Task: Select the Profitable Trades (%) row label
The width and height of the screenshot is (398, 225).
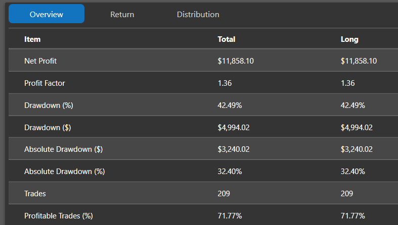Action: pyautogui.click(x=58, y=216)
